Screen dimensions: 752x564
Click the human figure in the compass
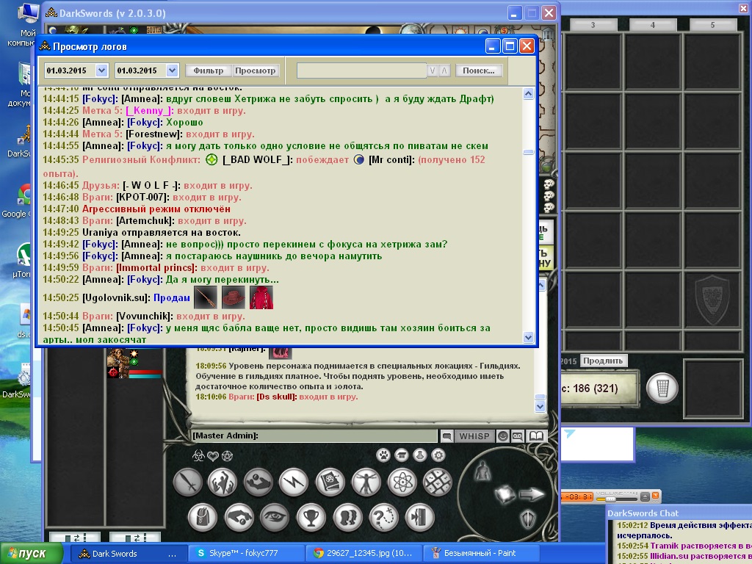[x=482, y=471]
